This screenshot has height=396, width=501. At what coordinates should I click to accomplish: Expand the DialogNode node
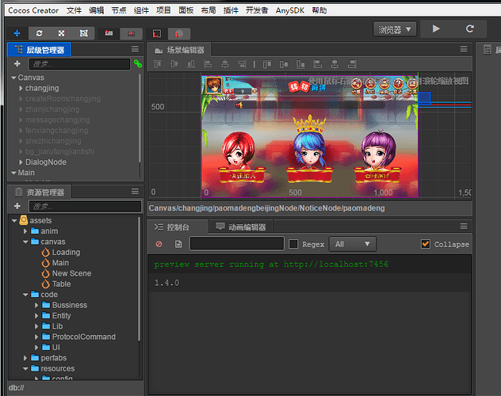point(21,162)
